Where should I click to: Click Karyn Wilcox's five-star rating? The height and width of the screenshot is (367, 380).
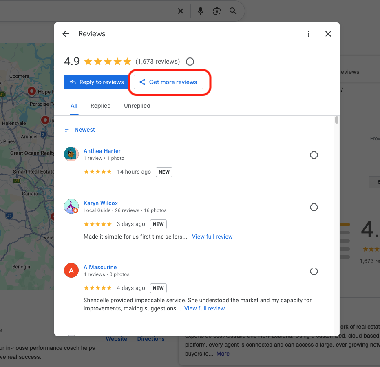pyautogui.click(x=98, y=224)
